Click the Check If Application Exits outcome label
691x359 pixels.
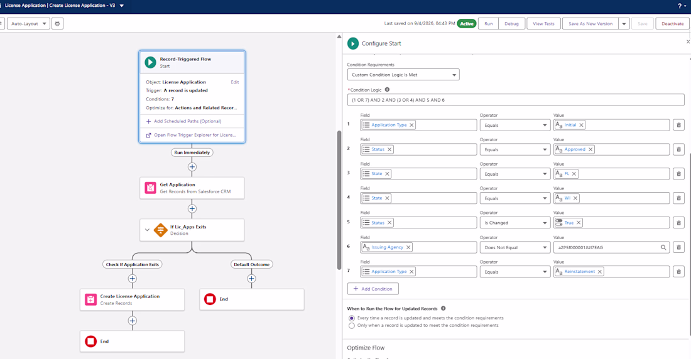(132, 264)
